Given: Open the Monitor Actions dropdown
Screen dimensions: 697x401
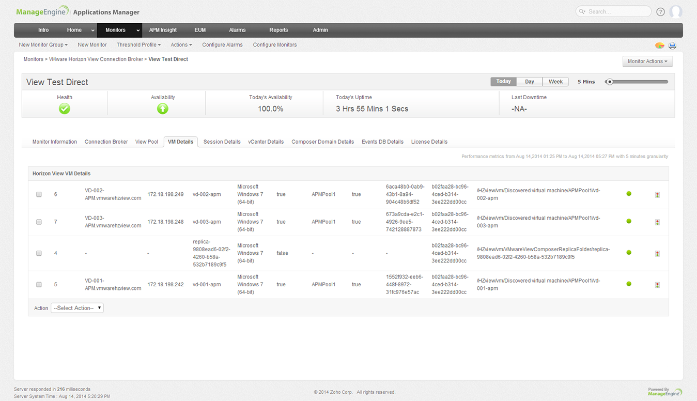Looking at the screenshot, I should pyautogui.click(x=647, y=61).
